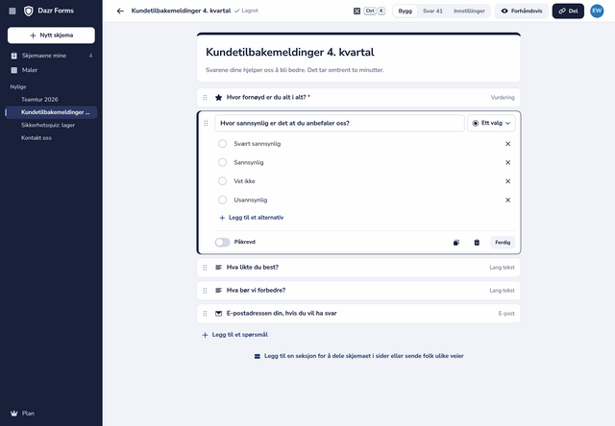This screenshot has width=615, height=426.
Task: Edit the question title input field
Action: pyautogui.click(x=339, y=124)
